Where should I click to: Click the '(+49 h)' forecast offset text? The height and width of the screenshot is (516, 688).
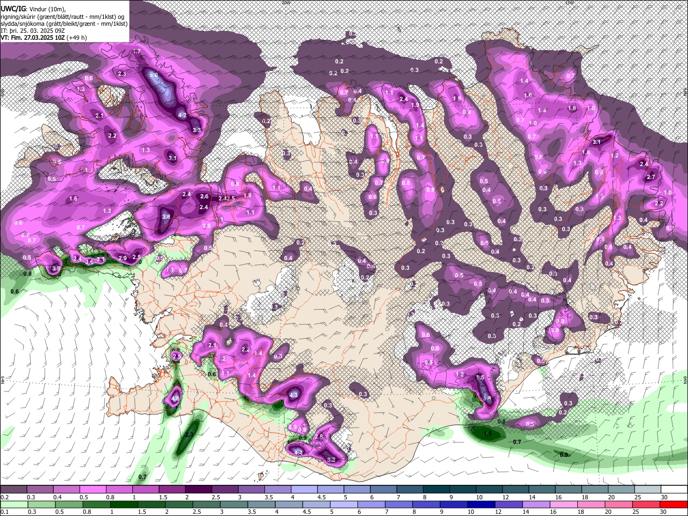77,38
